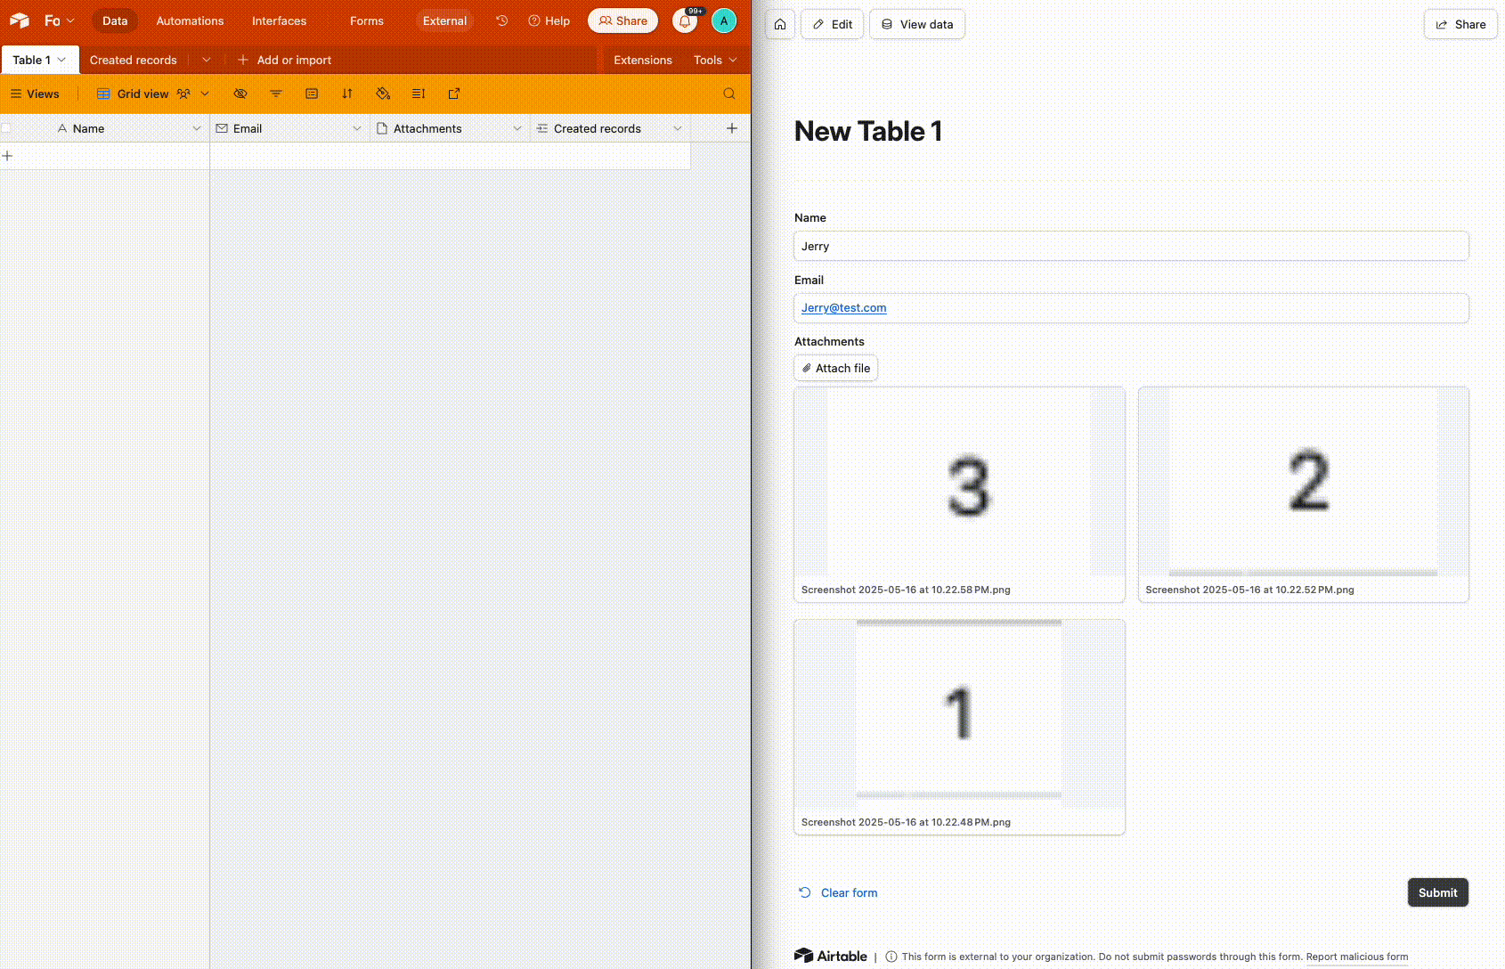Click the Email input field
The width and height of the screenshot is (1505, 969).
1131,308
